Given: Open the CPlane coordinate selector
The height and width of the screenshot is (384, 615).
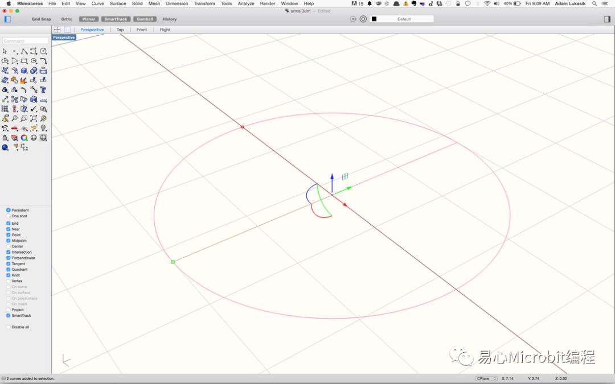Looking at the screenshot, I should (x=486, y=378).
